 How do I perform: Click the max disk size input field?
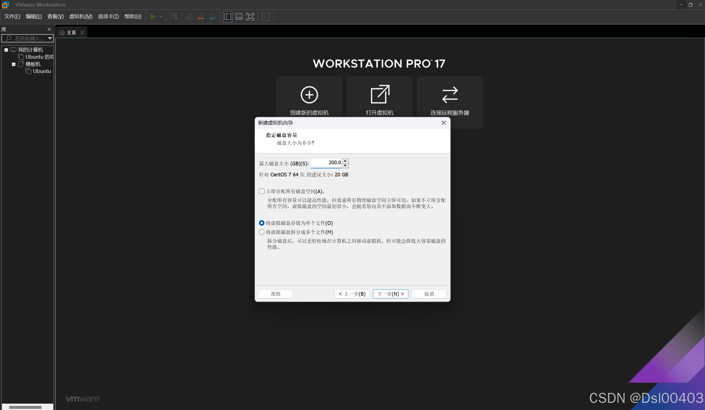tap(326, 163)
